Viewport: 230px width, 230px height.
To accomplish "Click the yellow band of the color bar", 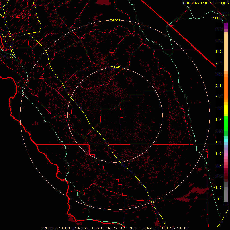I will (226, 109).
